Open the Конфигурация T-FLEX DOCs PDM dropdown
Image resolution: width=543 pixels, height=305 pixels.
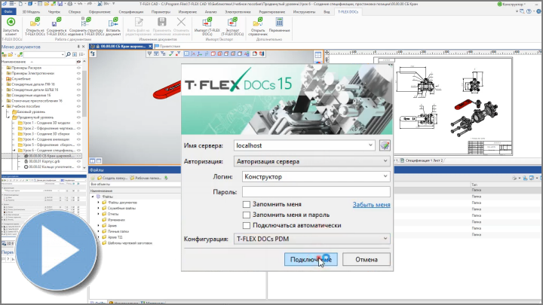pos(385,239)
